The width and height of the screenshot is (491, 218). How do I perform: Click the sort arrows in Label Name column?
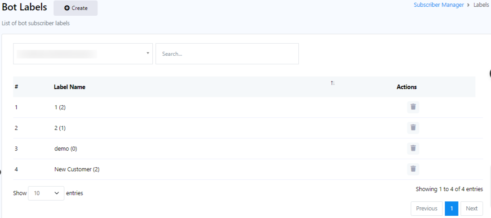point(333,83)
